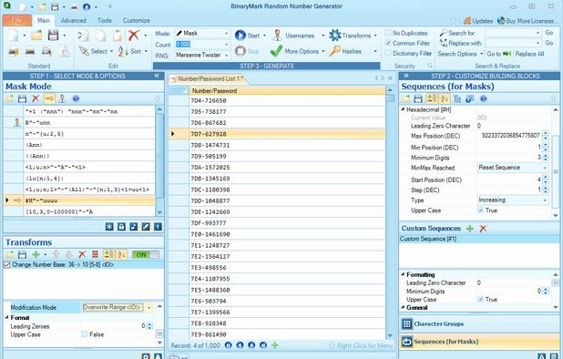This screenshot has height=359, width=563.
Task: Click the Replace All button
Action: point(529,54)
